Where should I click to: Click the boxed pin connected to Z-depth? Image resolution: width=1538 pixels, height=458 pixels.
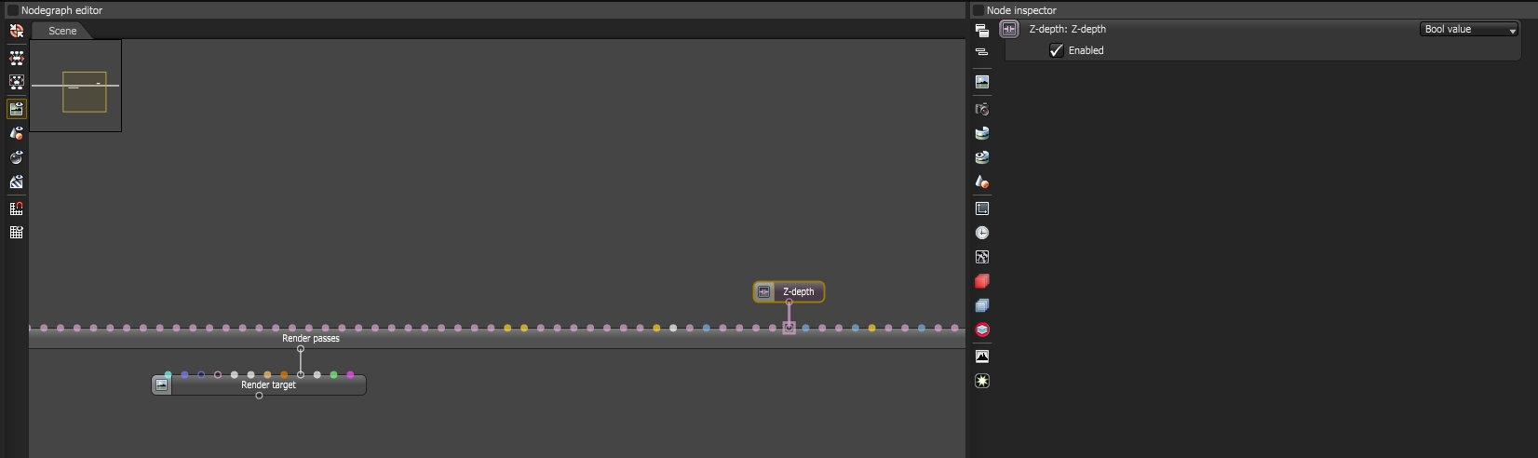789,328
